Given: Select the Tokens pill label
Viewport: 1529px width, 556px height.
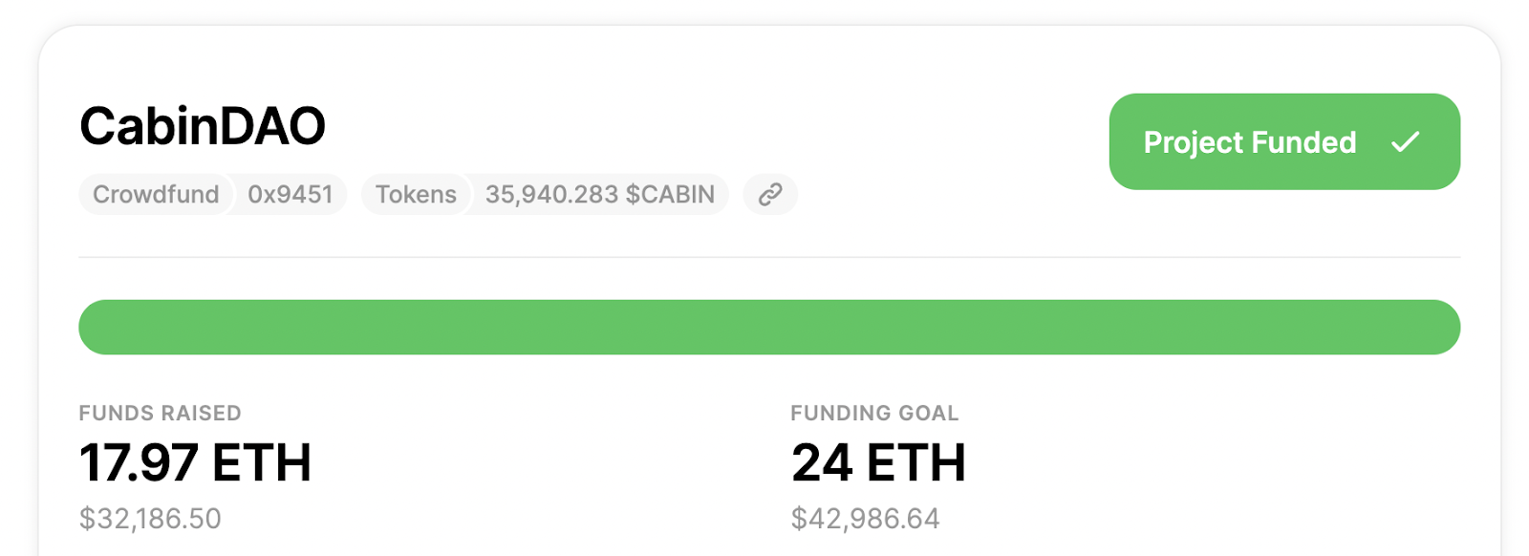Looking at the screenshot, I should [416, 195].
